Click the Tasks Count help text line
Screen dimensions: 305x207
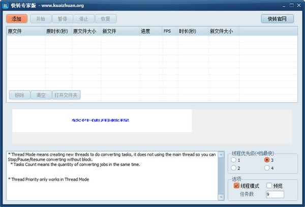tap(75, 164)
